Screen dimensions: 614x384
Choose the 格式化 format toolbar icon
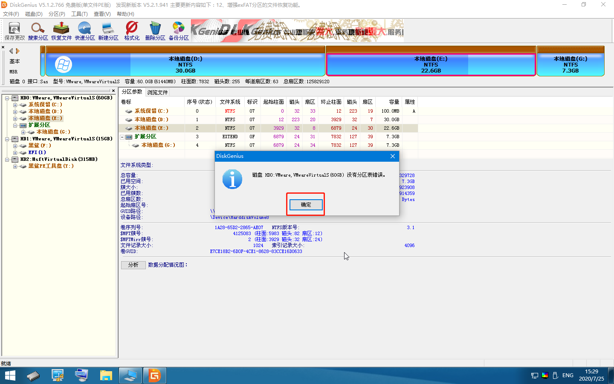(x=132, y=31)
